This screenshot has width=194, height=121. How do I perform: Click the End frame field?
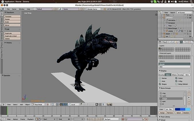point(65,119)
